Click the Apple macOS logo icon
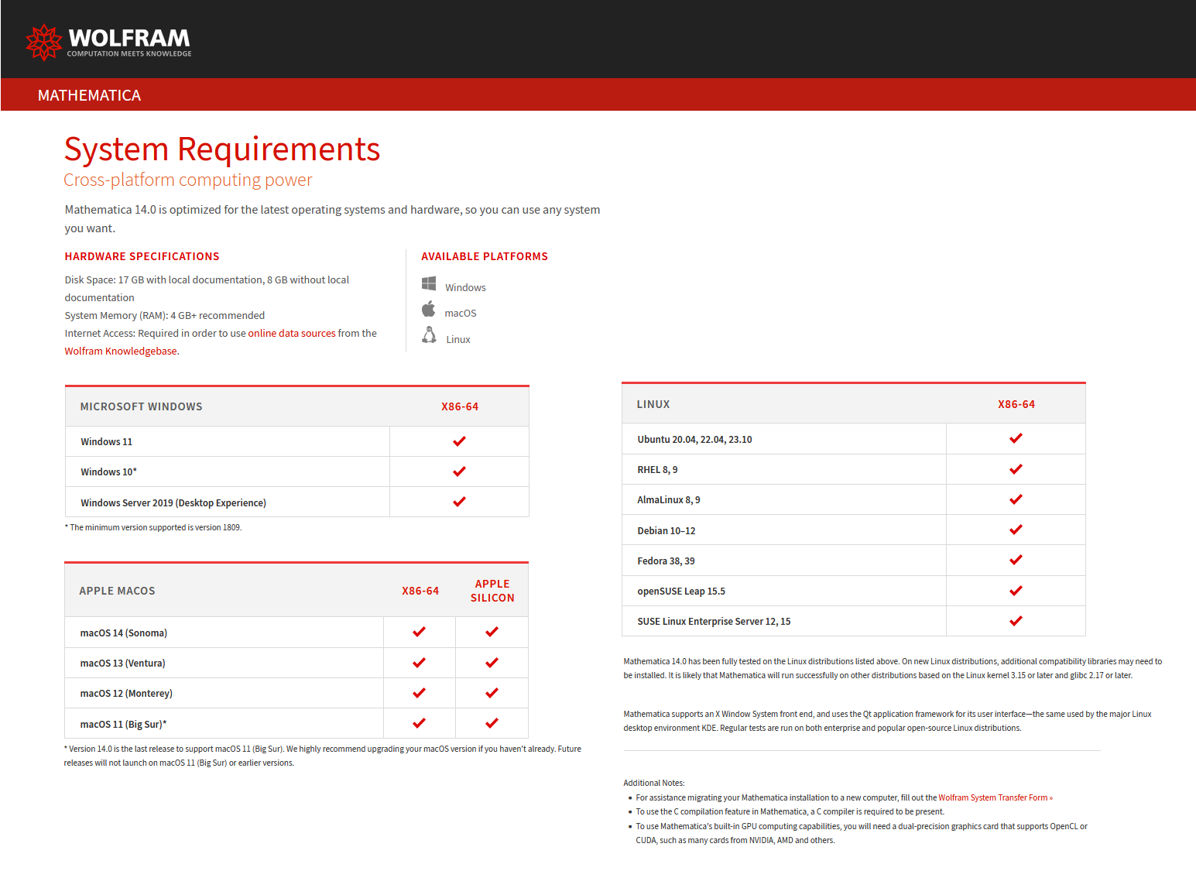1196x895 pixels. tap(428, 310)
